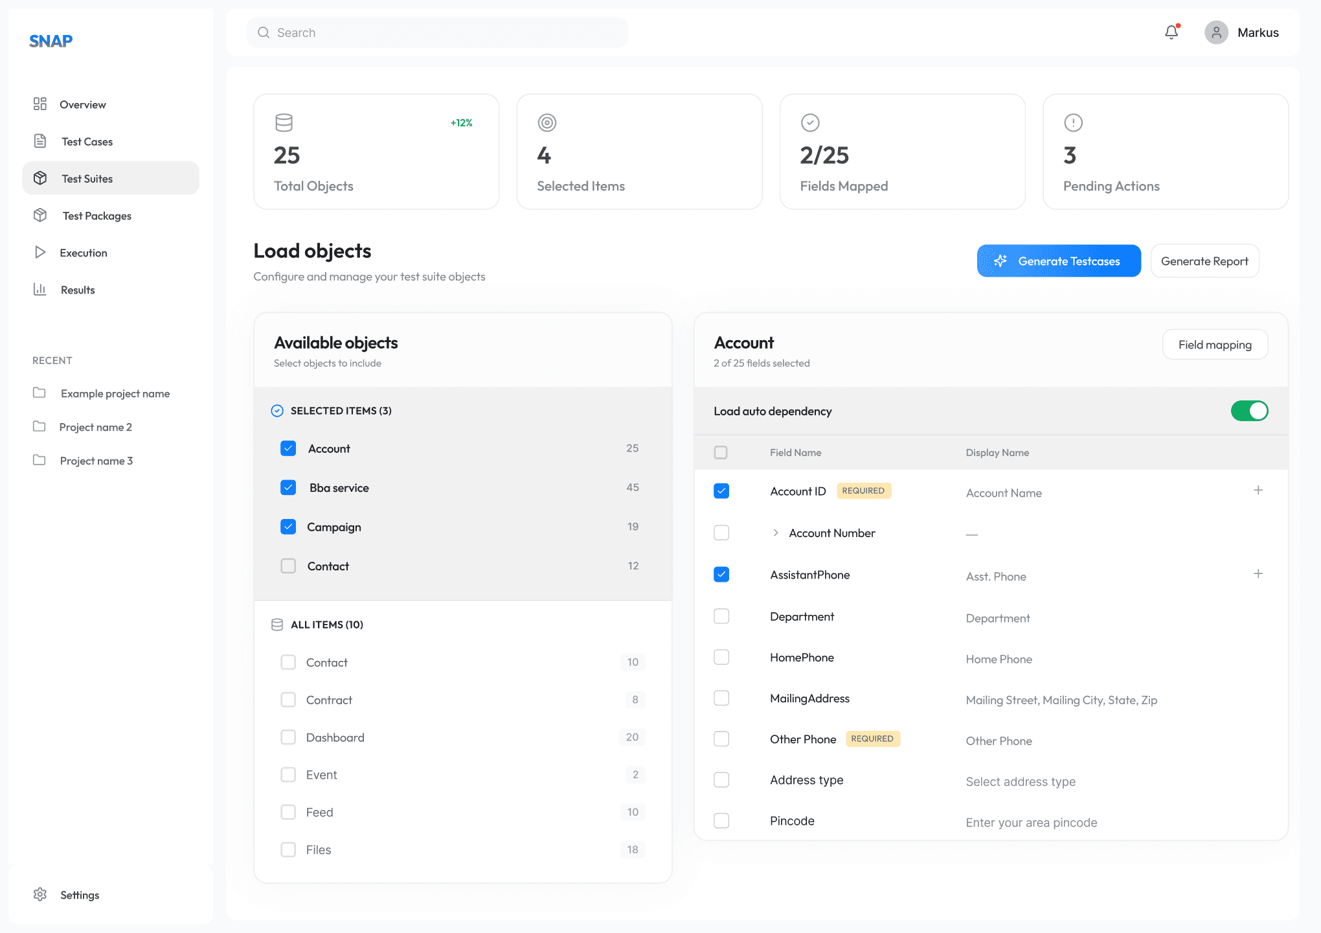Uncheck the Bba service checkbox
This screenshot has height=933, width=1321.
pos(288,488)
